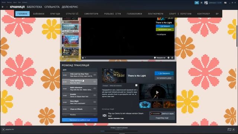Toggle reminder eye for Makis Adventure
Screen dimensions: 238x134
click(x=95, y=89)
